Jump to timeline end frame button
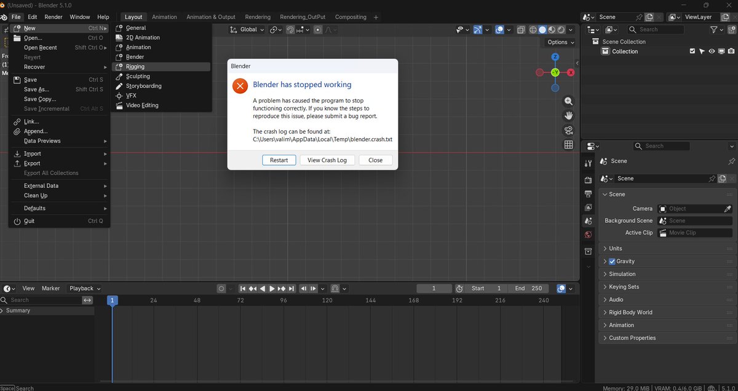738x391 pixels. tap(291, 288)
